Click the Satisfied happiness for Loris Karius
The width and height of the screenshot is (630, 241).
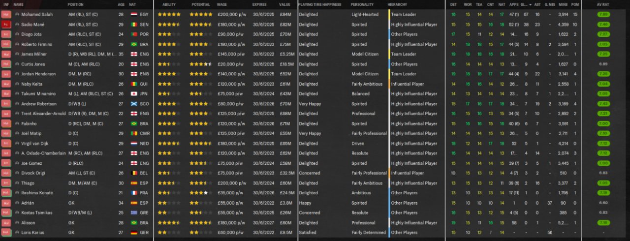(308, 232)
